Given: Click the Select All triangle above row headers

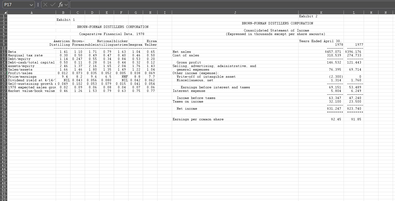Looking at the screenshot, I should [x=5, y=12].
